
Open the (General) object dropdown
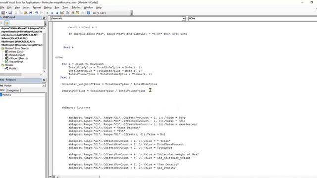pyautogui.click(x=184, y=18)
